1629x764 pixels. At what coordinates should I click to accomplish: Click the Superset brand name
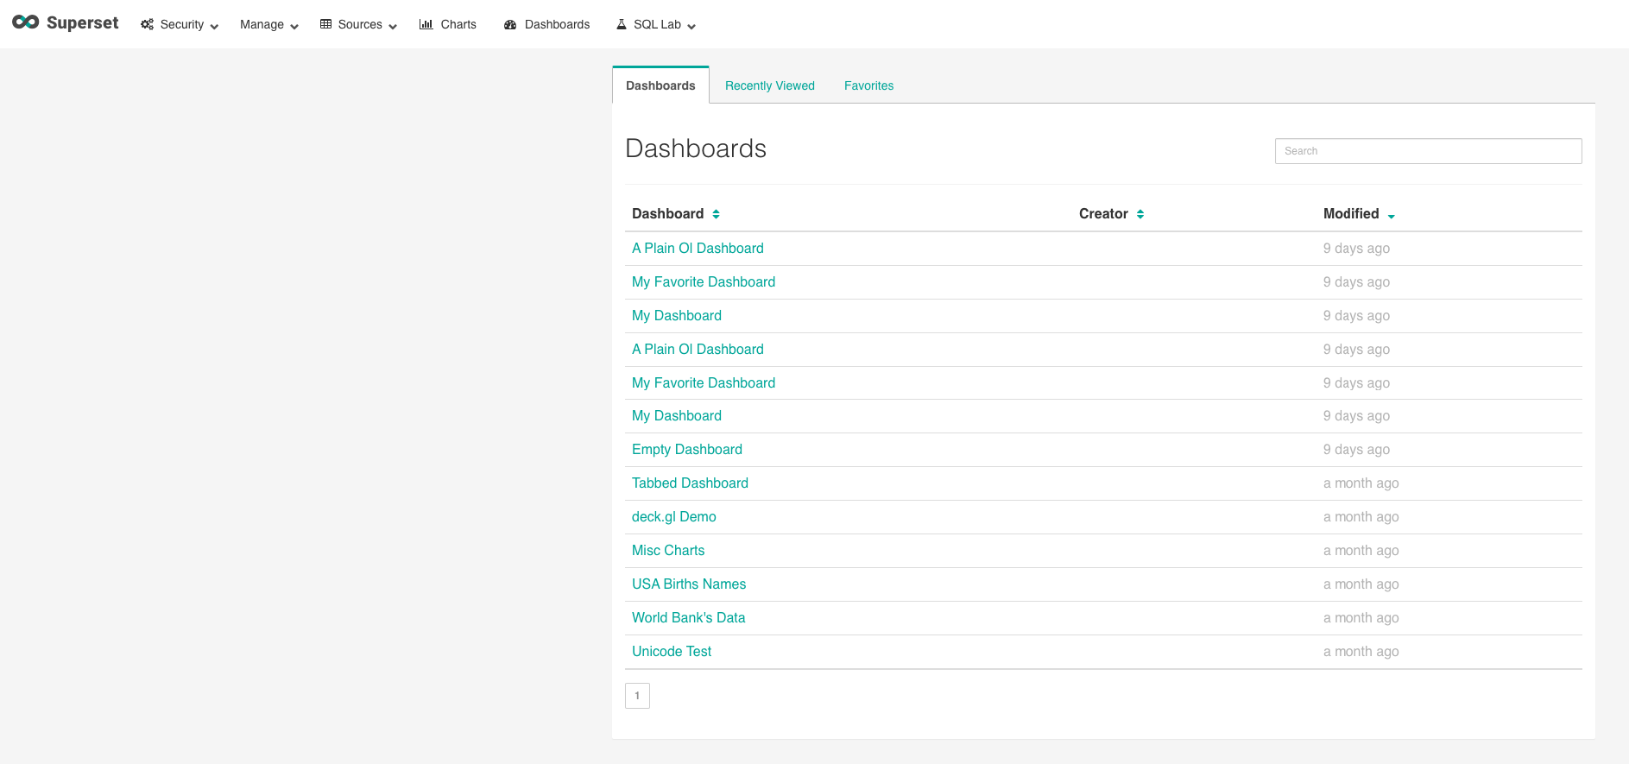pos(83,23)
